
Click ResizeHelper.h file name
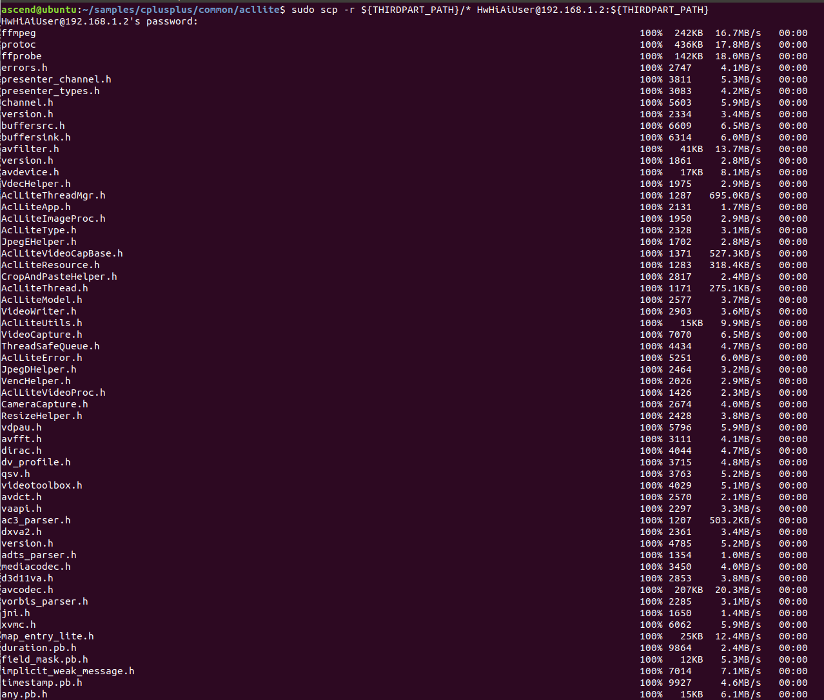(x=42, y=416)
